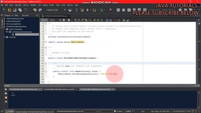Collapse the main method fold on line 19
The height and width of the screenshot is (113, 201).
point(46,71)
